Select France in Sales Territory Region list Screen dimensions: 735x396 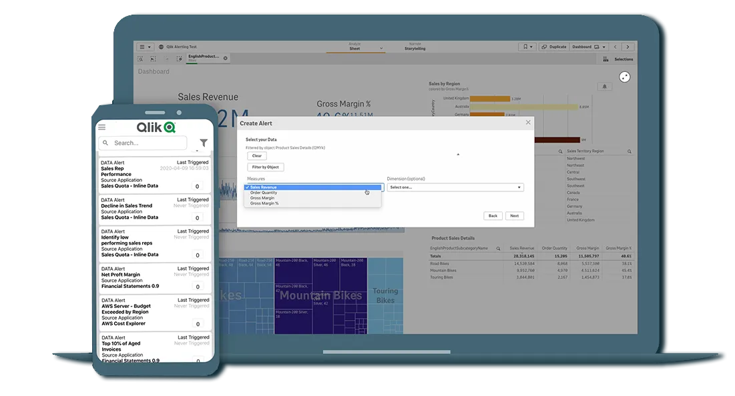click(x=572, y=199)
